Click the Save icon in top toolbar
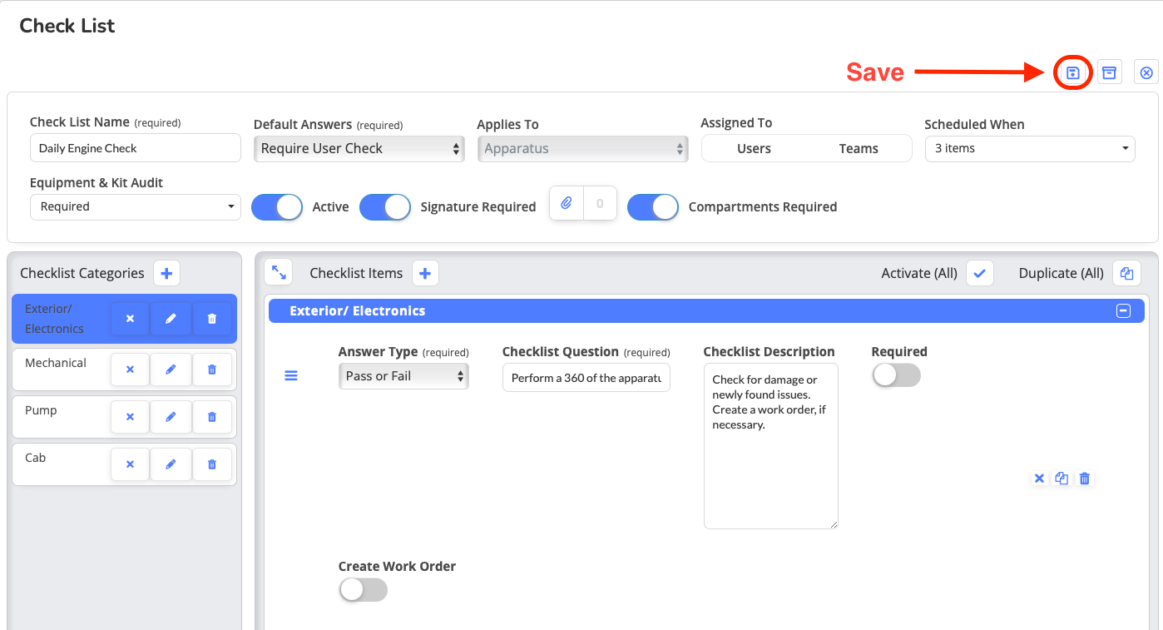Viewport: 1163px width, 630px height. point(1072,72)
